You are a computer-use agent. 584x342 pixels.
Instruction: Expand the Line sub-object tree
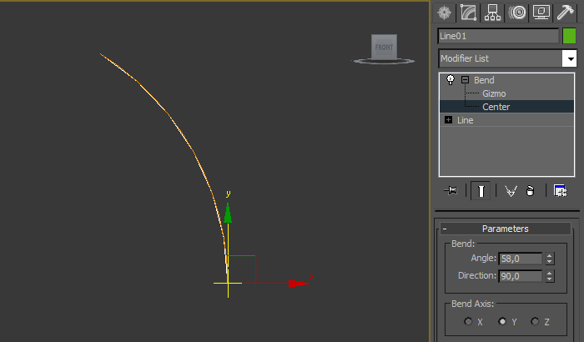click(x=449, y=120)
